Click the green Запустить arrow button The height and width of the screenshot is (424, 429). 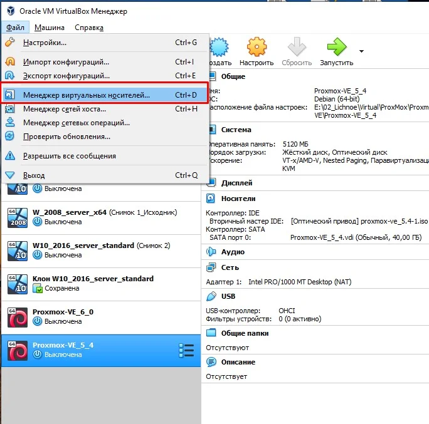(337, 52)
